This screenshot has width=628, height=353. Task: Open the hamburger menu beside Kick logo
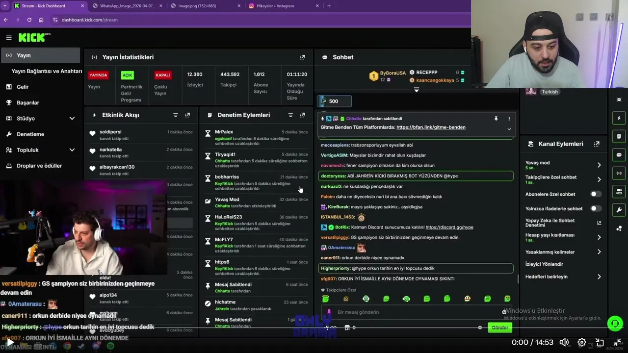click(x=9, y=38)
